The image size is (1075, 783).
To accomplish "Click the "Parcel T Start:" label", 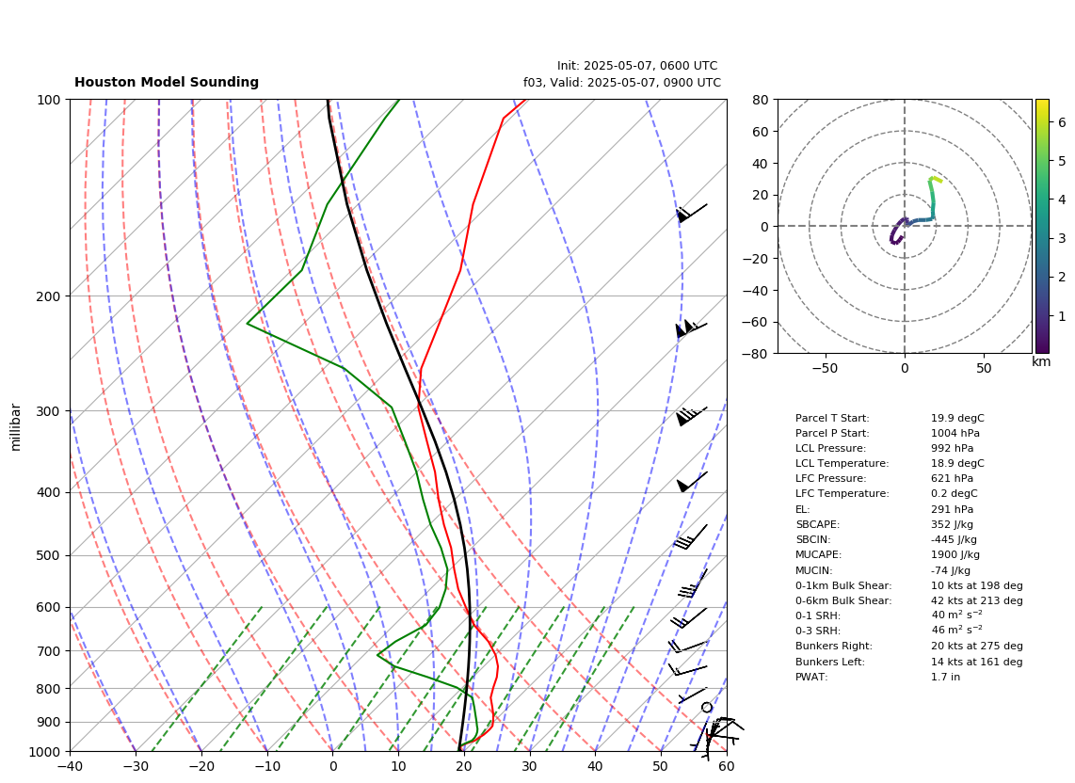I will pyautogui.click(x=831, y=418).
